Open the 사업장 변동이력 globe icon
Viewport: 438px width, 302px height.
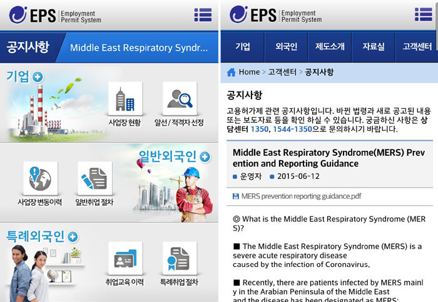click(x=39, y=179)
